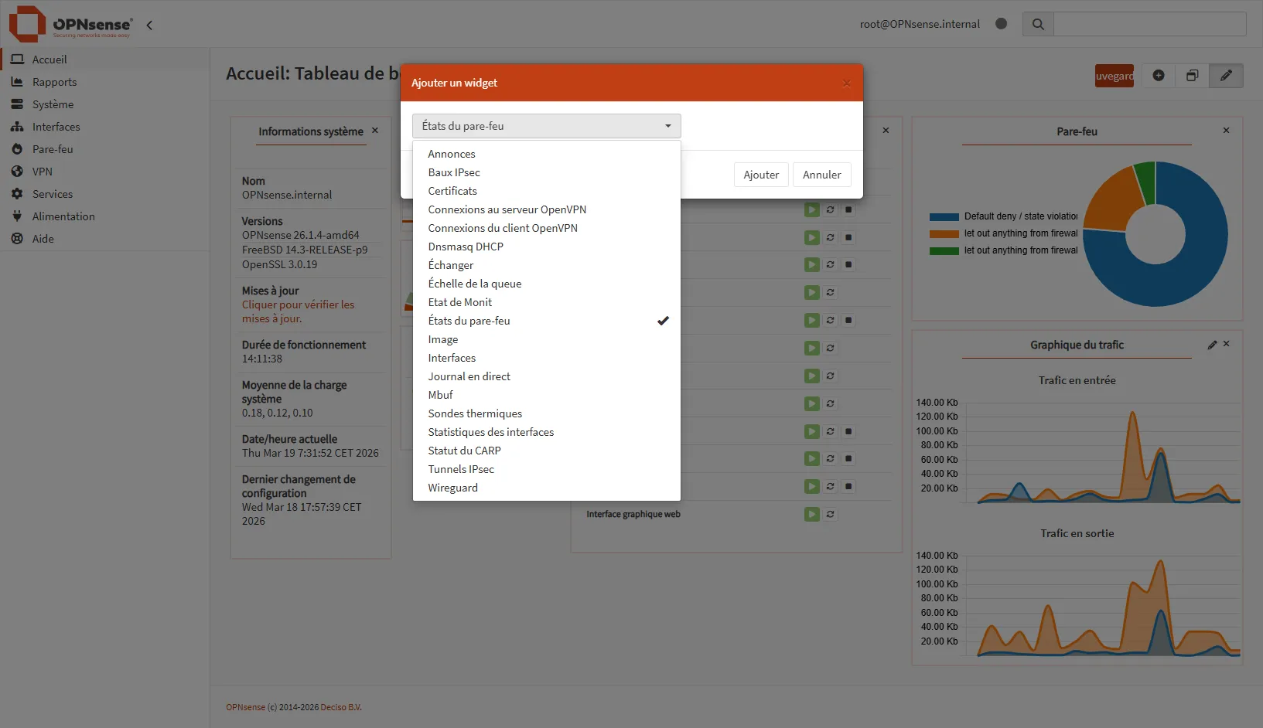
Task: Restart the Interface graphique web service
Action: [x=831, y=514]
